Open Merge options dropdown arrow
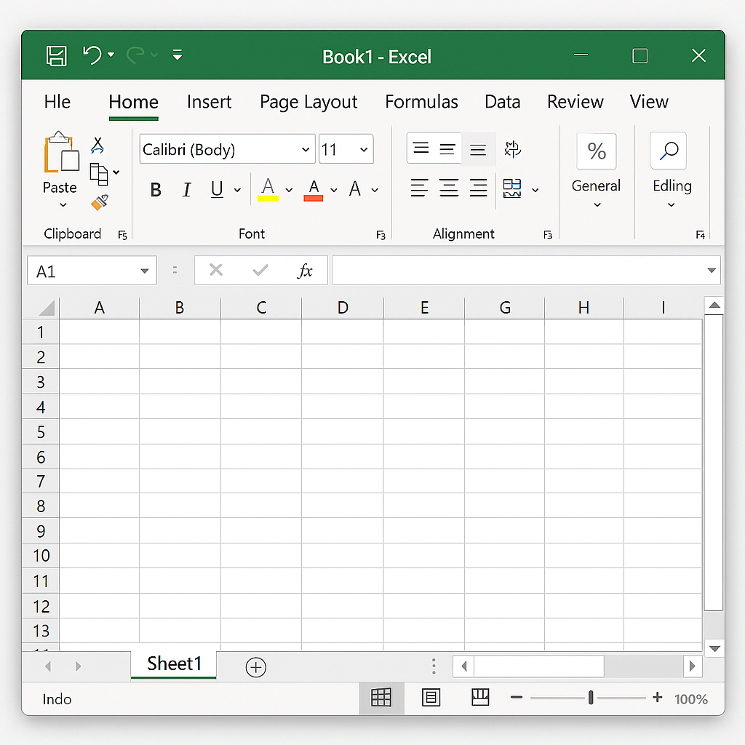The width and height of the screenshot is (745, 745). pos(535,191)
